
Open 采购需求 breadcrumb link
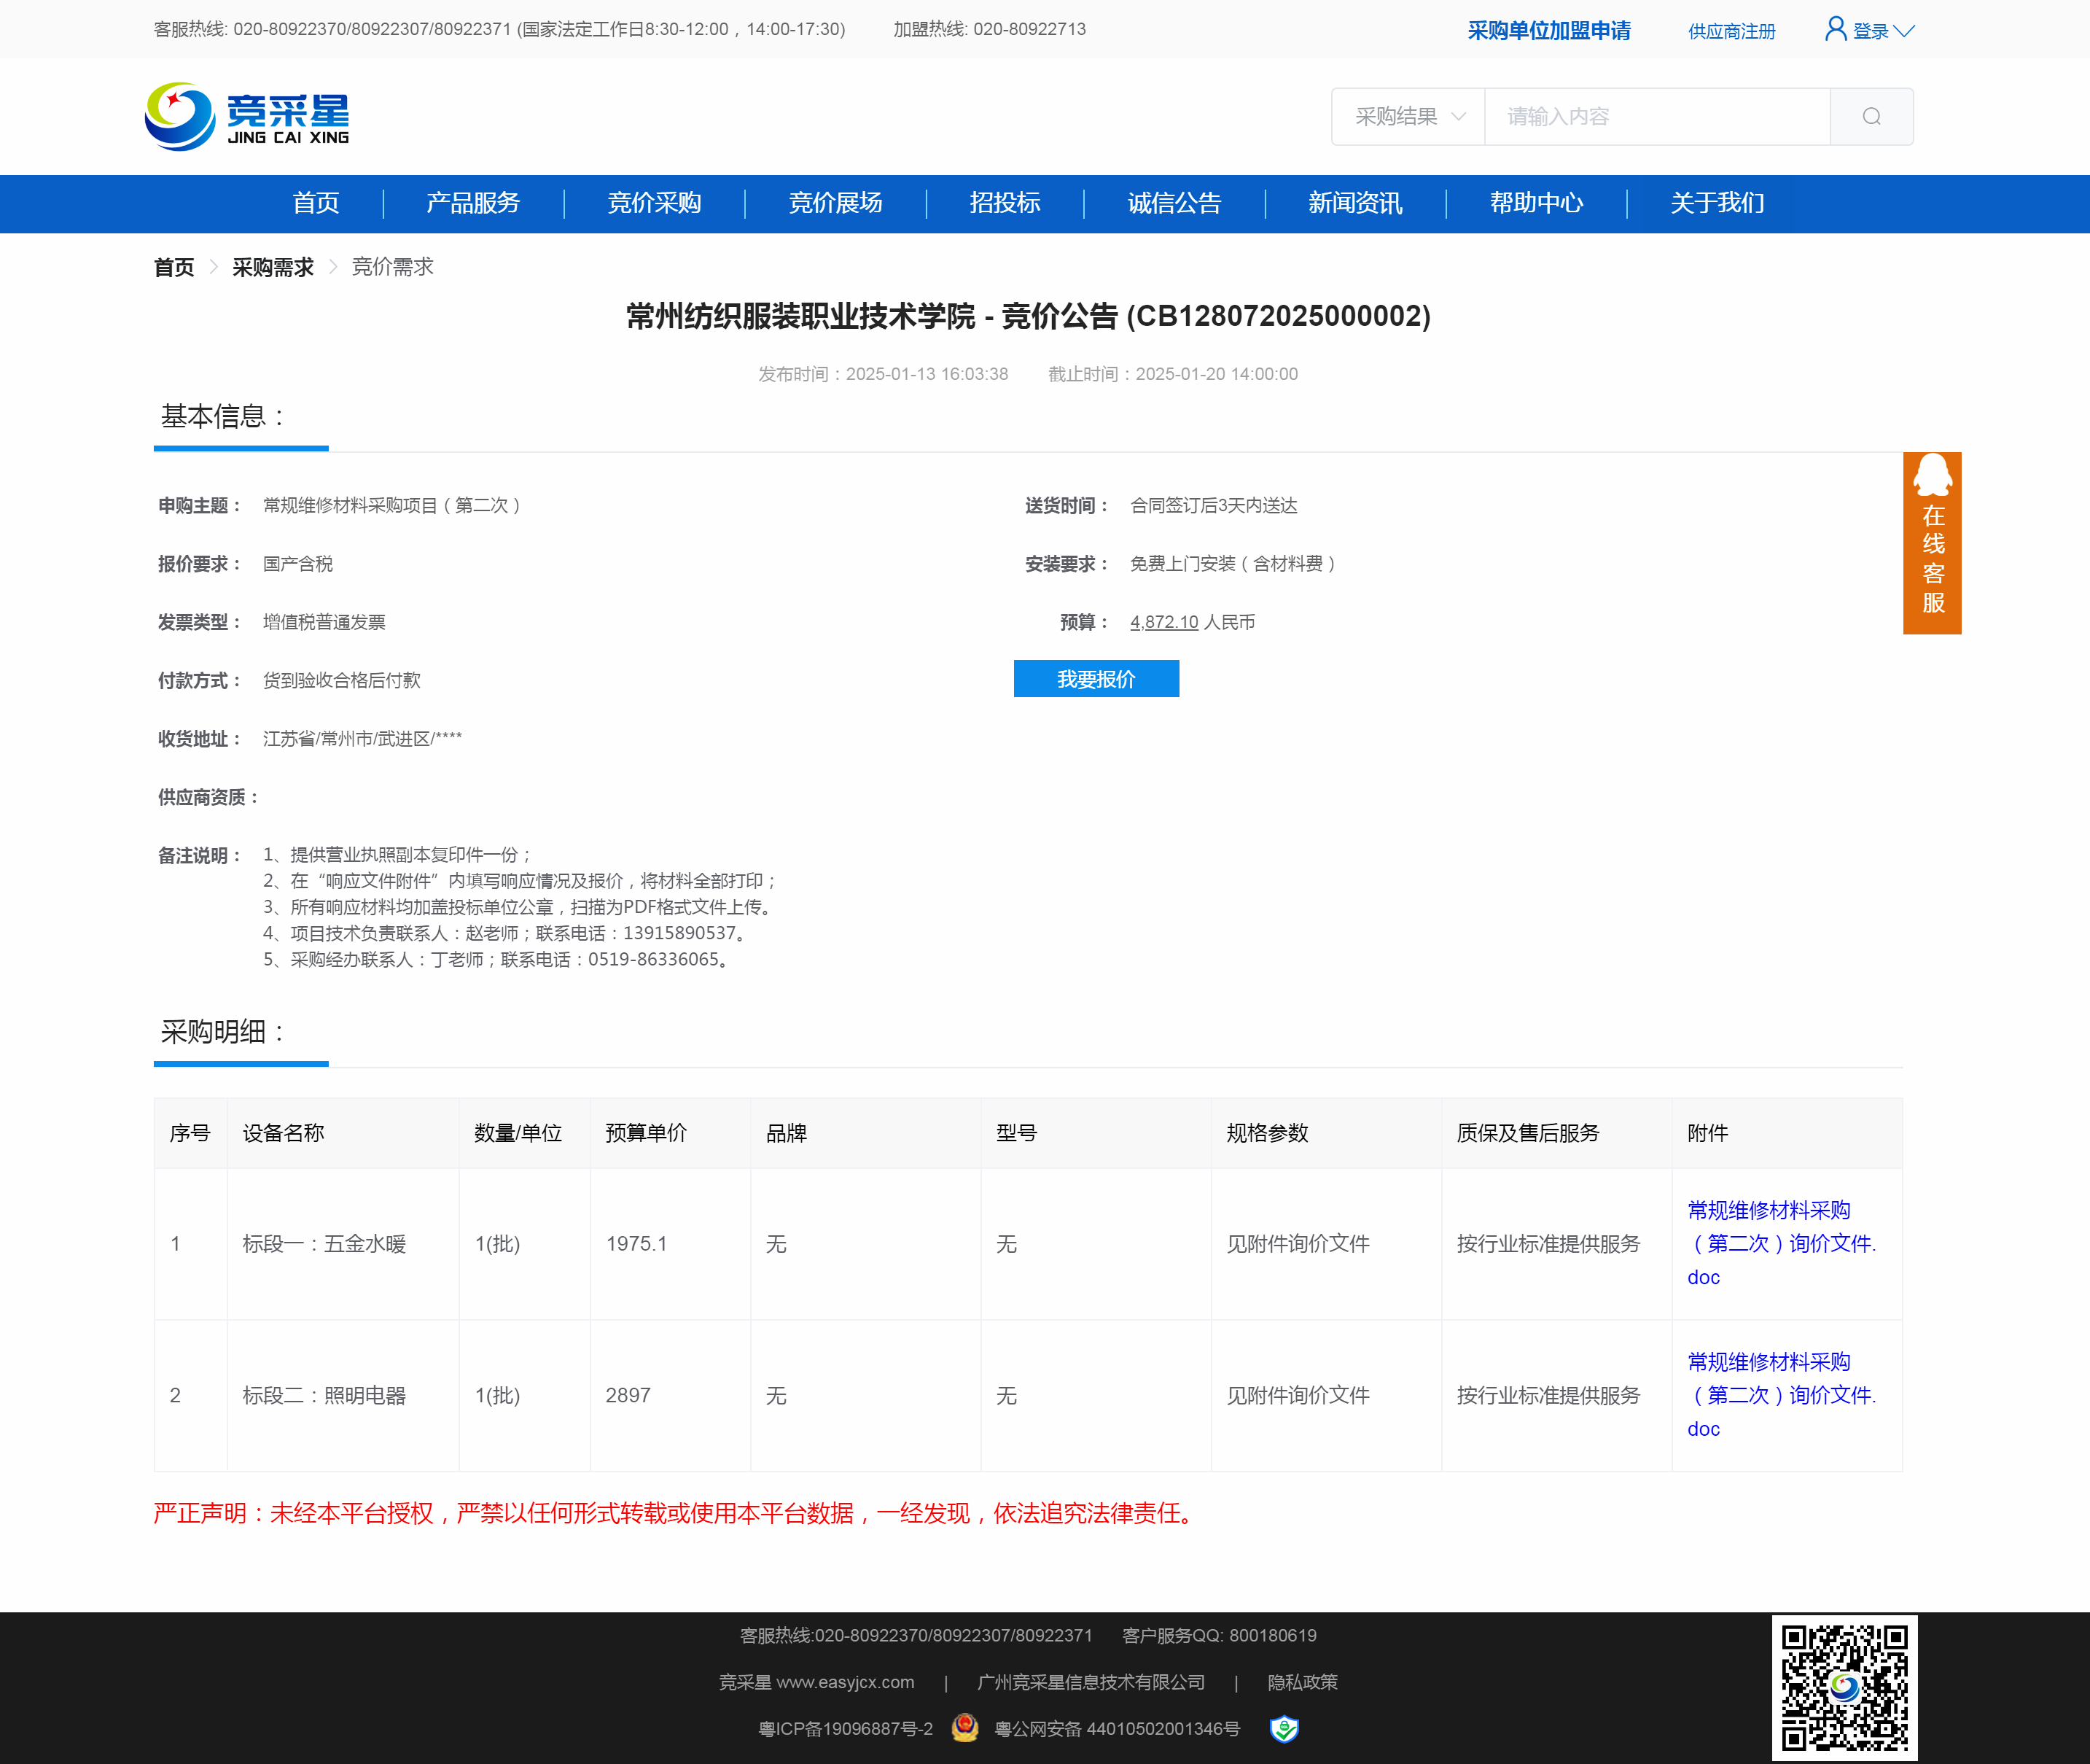point(273,267)
